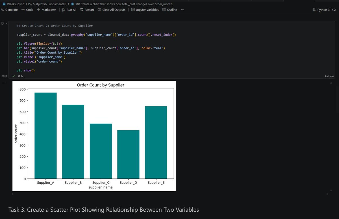Click the Order Count by Supplier chart output

[x=94, y=136]
